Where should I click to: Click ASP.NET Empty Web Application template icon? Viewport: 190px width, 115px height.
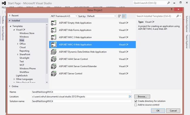54,23
